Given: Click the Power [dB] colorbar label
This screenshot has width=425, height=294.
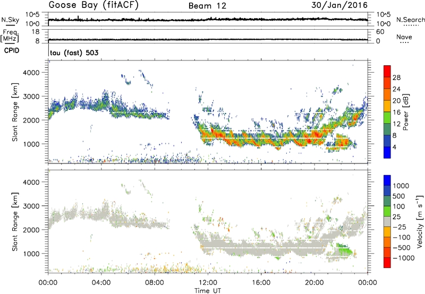Looking at the screenshot, I should point(405,112).
